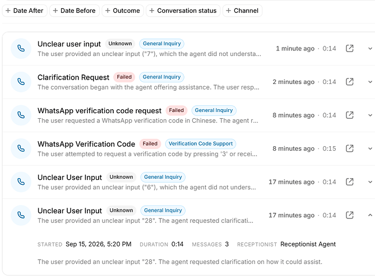
Task: Add an Outcome filter
Action: coord(123,11)
